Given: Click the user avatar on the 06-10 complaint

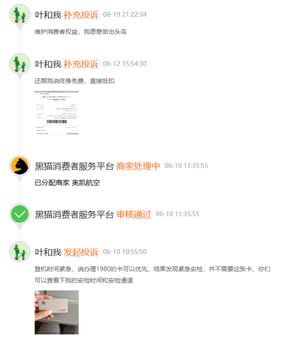Looking at the screenshot, I should [20, 252].
